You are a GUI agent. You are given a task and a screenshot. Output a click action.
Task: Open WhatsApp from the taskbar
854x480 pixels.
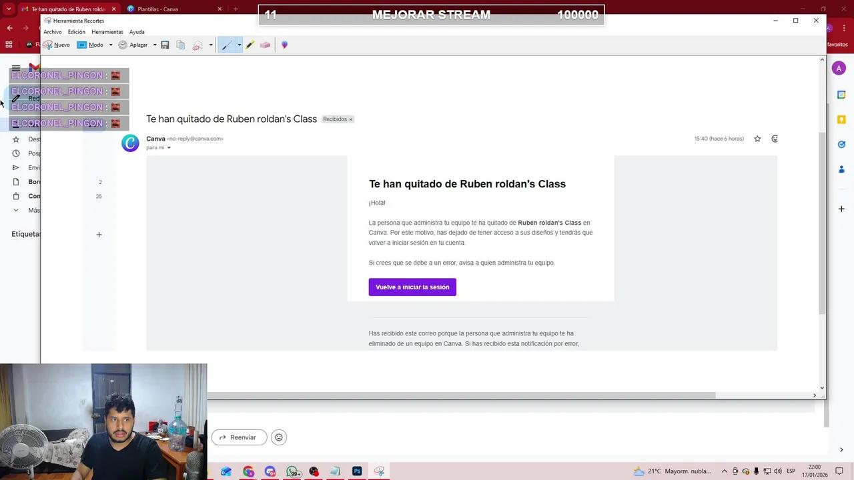point(292,471)
